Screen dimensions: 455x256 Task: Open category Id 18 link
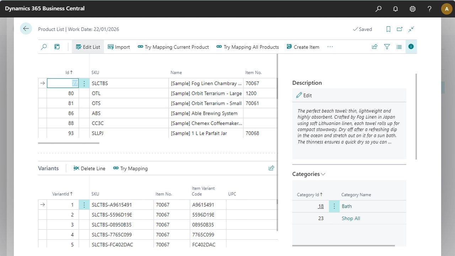(321, 206)
